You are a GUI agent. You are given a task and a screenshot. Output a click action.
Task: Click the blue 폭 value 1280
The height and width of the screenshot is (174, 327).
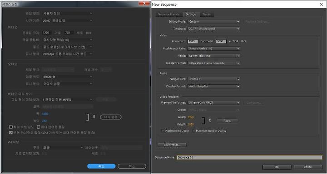(x=45, y=114)
